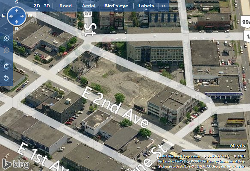Viewport: 250px width, 171px height.
Task: Open the Bird's eye view dropdown
Action: tap(116, 6)
